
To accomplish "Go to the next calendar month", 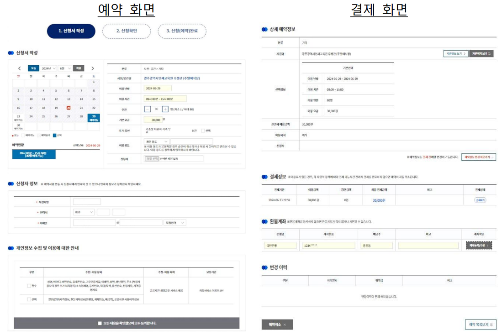I will [93, 68].
